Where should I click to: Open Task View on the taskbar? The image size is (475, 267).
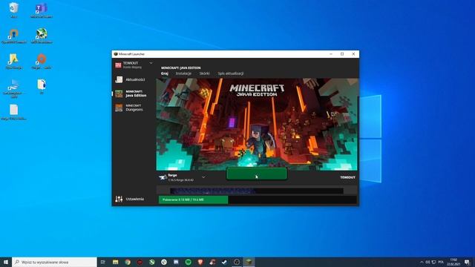click(x=103, y=262)
